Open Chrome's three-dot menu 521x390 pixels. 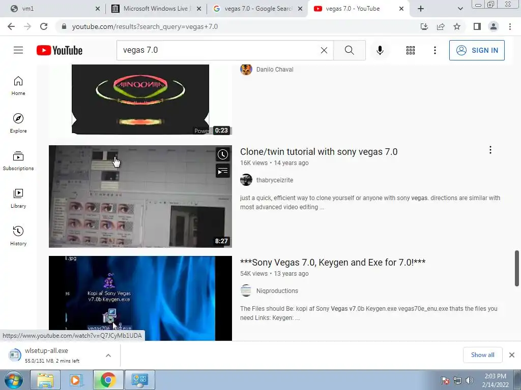point(510,26)
